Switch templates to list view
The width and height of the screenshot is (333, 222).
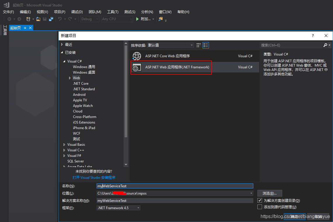205,45
